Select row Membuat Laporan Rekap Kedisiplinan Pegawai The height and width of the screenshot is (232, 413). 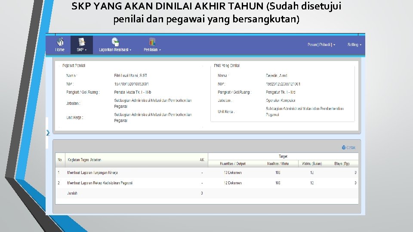click(207, 183)
